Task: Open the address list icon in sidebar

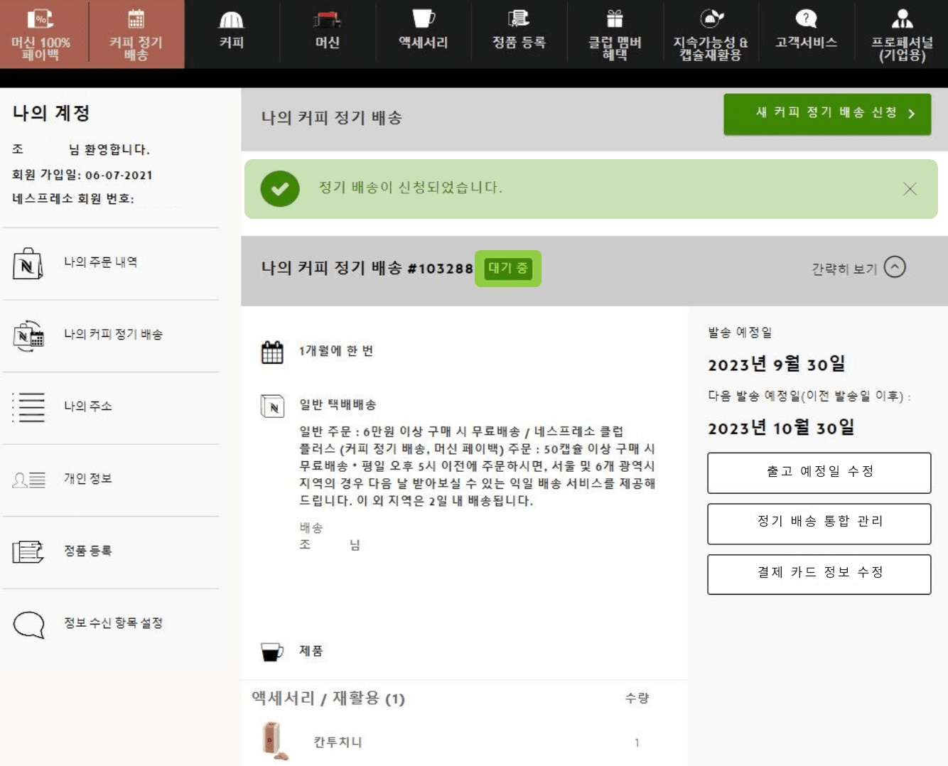Action: 28,407
